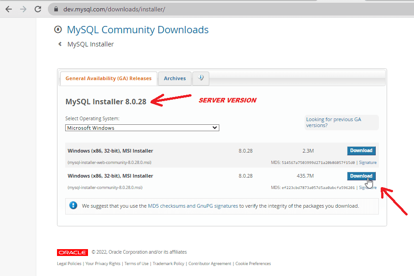Go back using browser back arrow
The image size is (414, 276).
[9, 9]
